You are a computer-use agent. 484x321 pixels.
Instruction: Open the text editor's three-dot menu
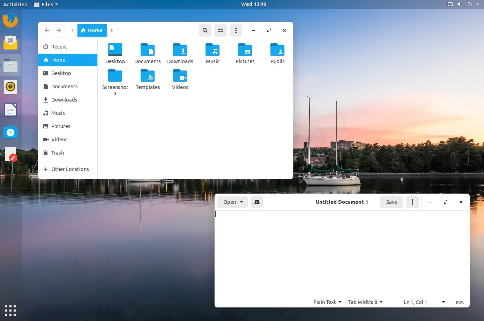412,202
